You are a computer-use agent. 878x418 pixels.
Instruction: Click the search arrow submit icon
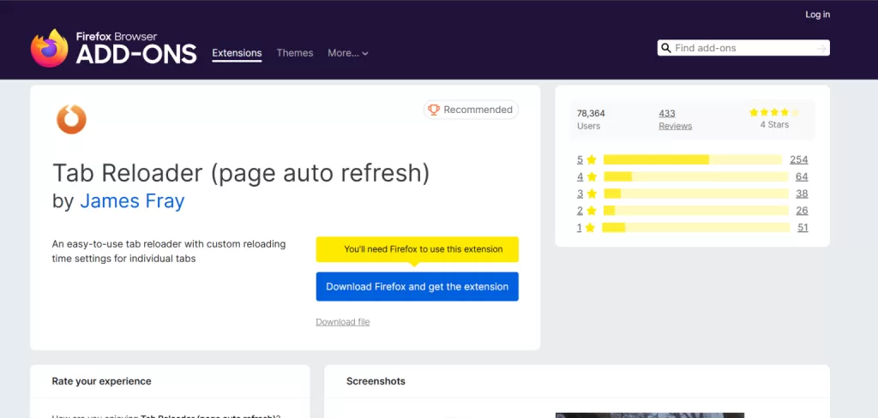point(821,49)
